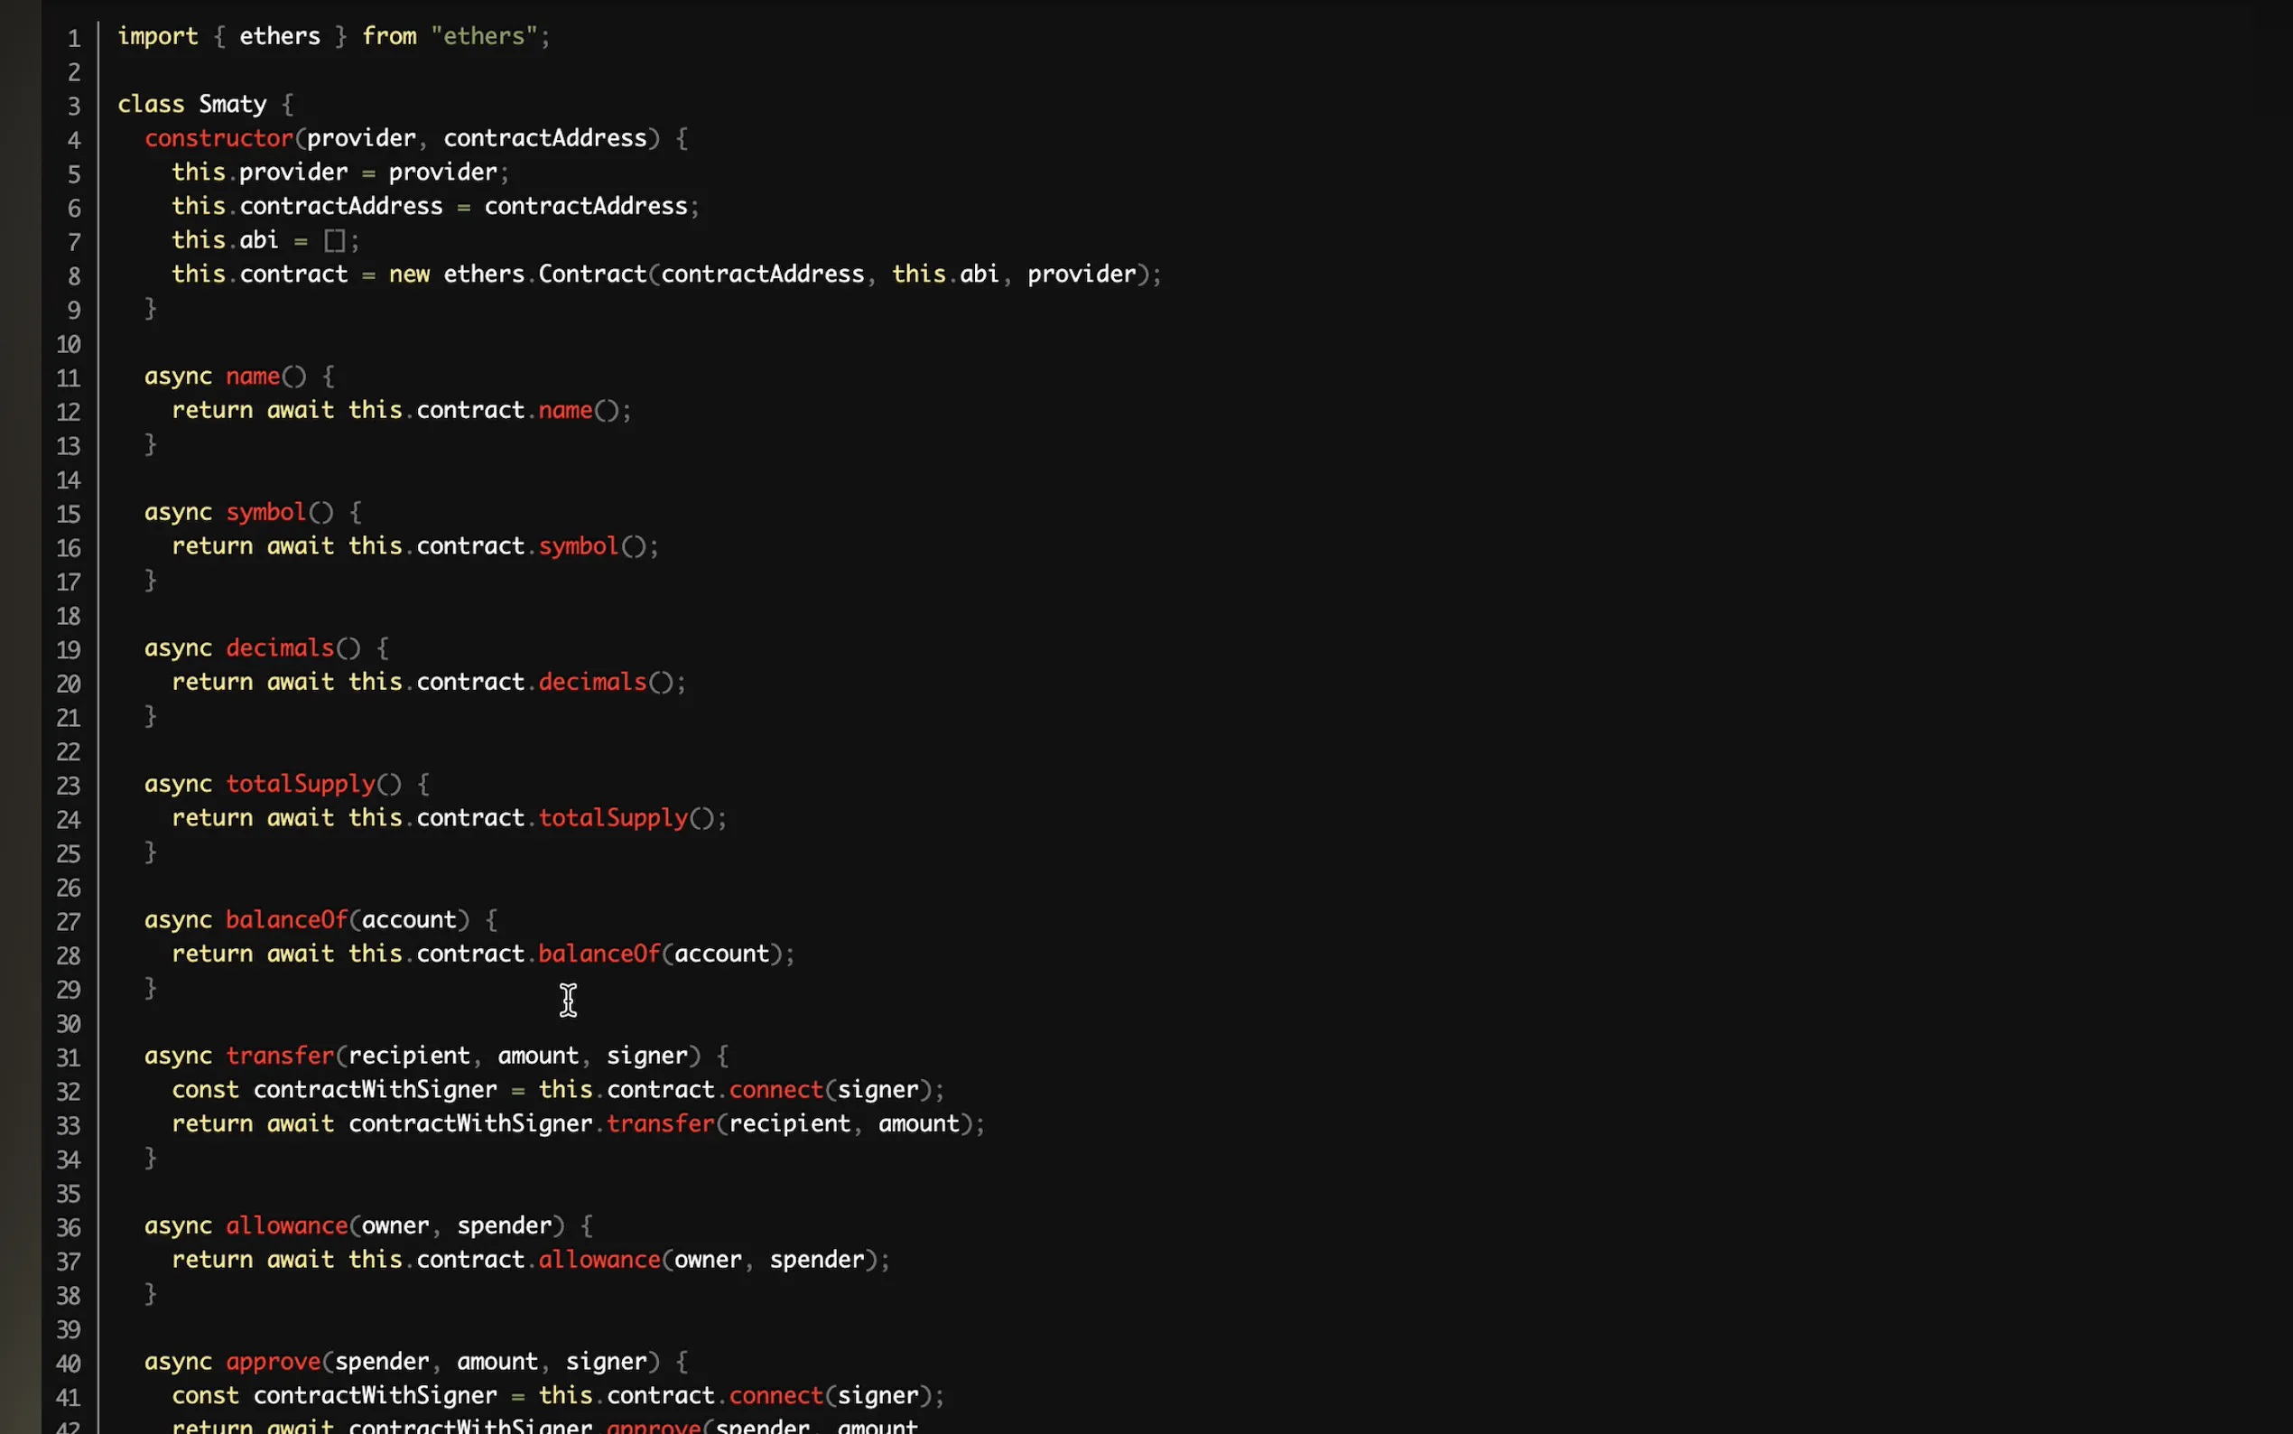Click the 'class' keyword on line 3
The image size is (2293, 1434).
(151, 105)
